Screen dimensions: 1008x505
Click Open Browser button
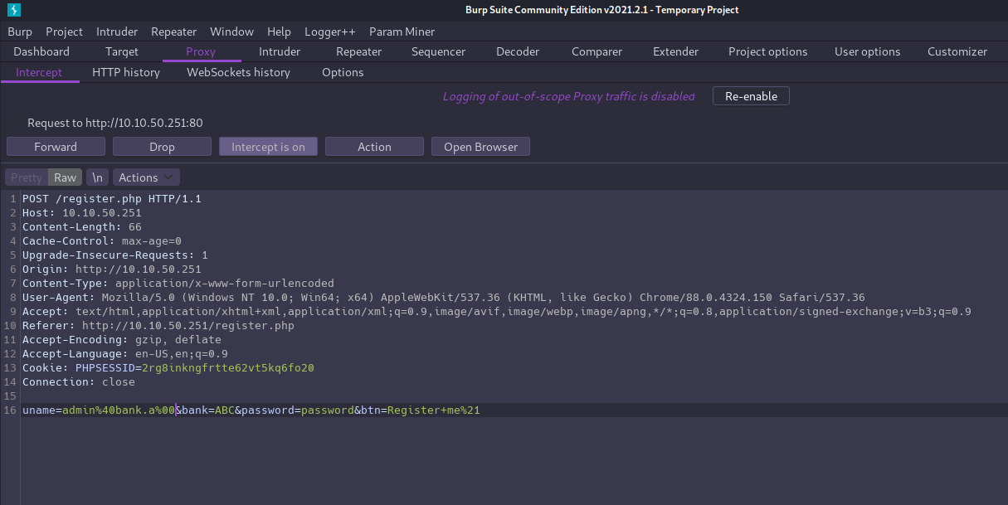tap(480, 147)
